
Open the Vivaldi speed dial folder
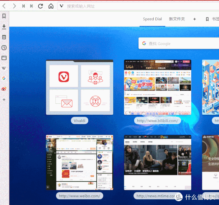point(80,87)
